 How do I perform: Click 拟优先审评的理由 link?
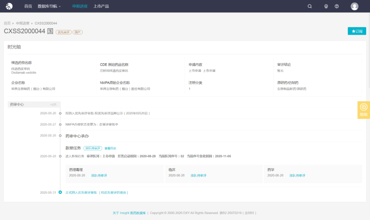click(113, 193)
